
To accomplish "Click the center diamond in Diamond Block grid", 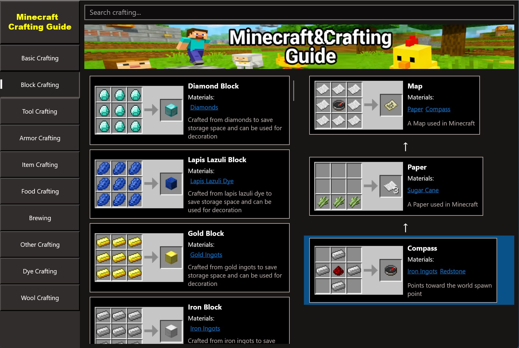I will point(120,110).
